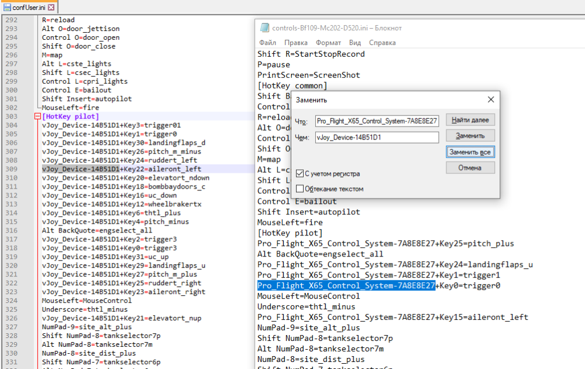Click the Key1=trigger1 line in Notepad

pos(378,275)
